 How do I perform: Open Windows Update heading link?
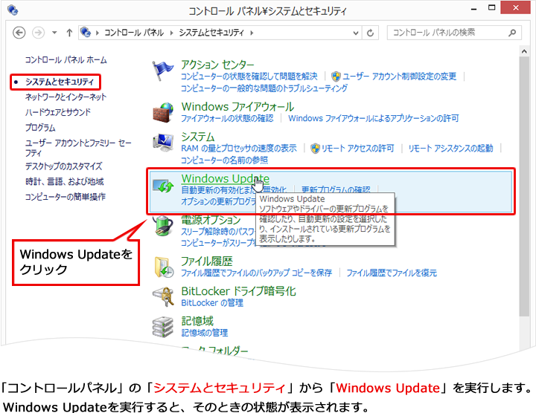tap(226, 178)
